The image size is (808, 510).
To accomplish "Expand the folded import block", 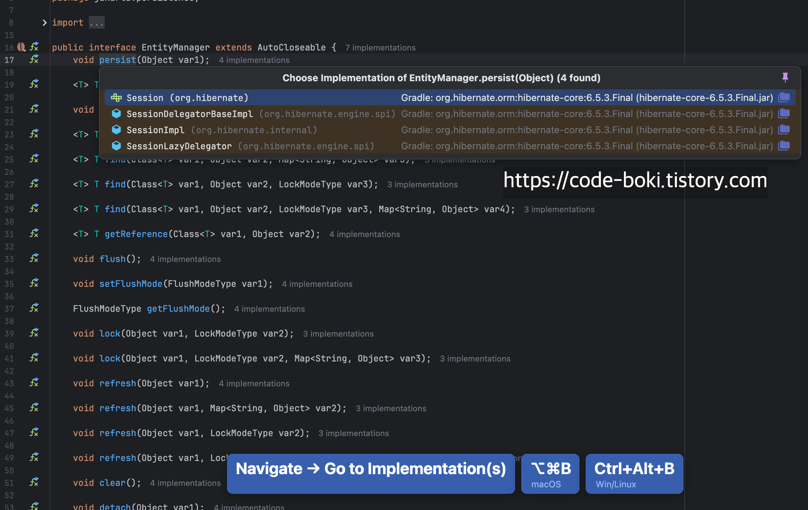I will click(44, 23).
